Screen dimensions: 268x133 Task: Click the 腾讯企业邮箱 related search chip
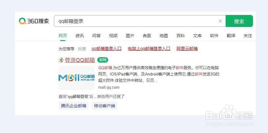[74, 106]
